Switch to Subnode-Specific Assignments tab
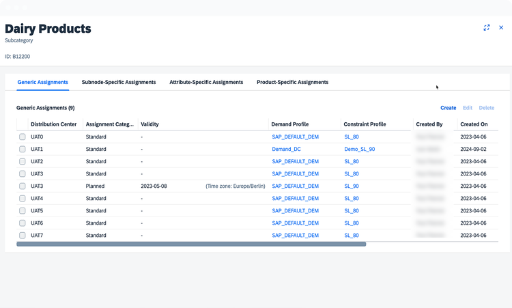Viewport: 512px width, 308px height. [119, 82]
